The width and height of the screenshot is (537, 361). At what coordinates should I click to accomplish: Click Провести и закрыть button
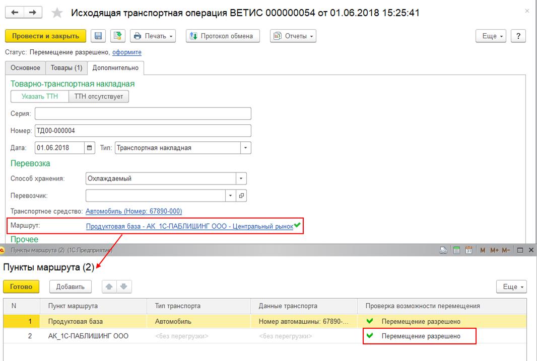click(x=45, y=36)
